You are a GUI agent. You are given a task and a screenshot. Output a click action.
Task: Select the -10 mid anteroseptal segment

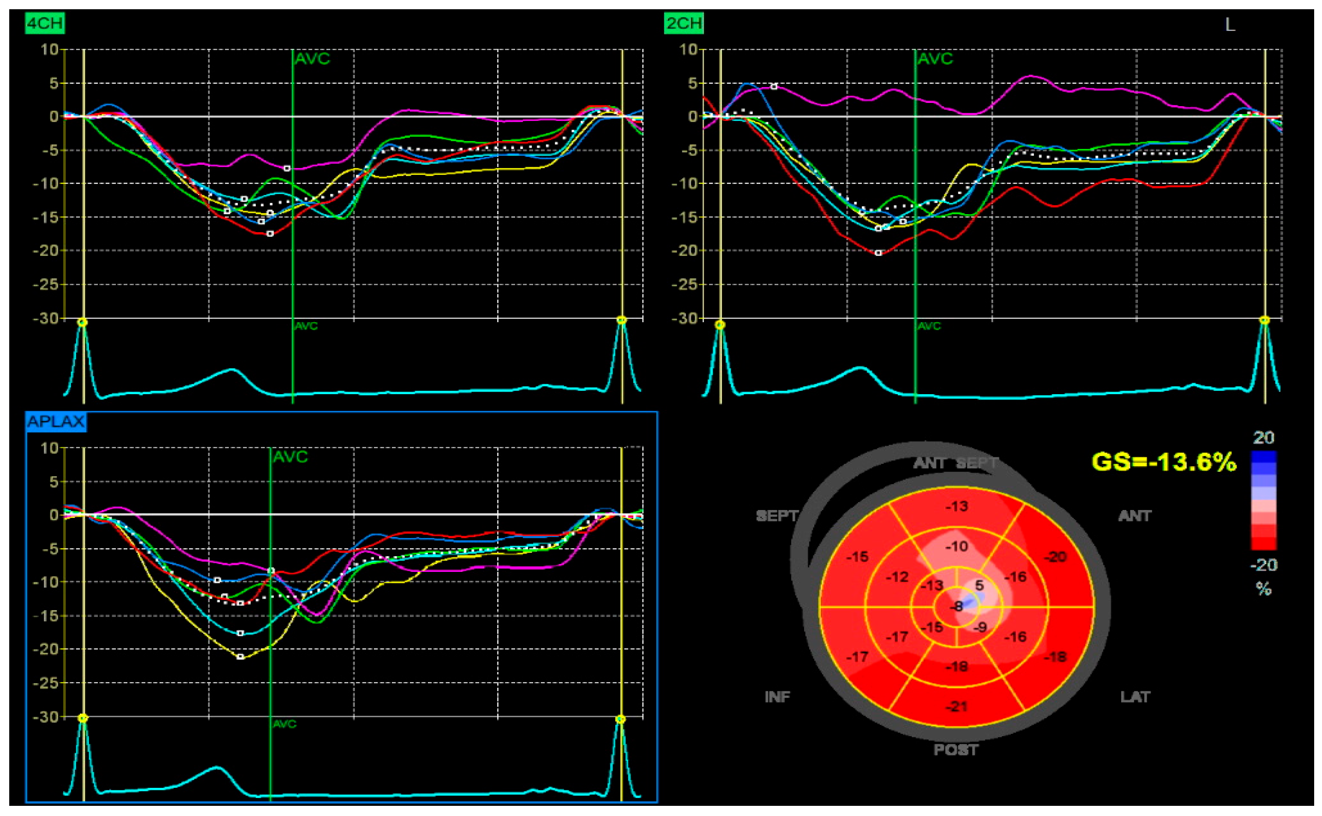pyautogui.click(x=956, y=546)
